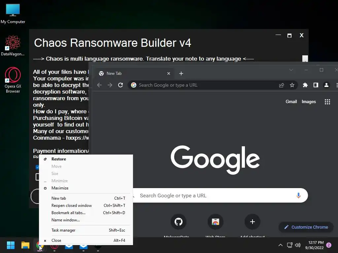The image size is (338, 253).
Task: Open the Web Store shortcut tile
Action: click(215, 222)
